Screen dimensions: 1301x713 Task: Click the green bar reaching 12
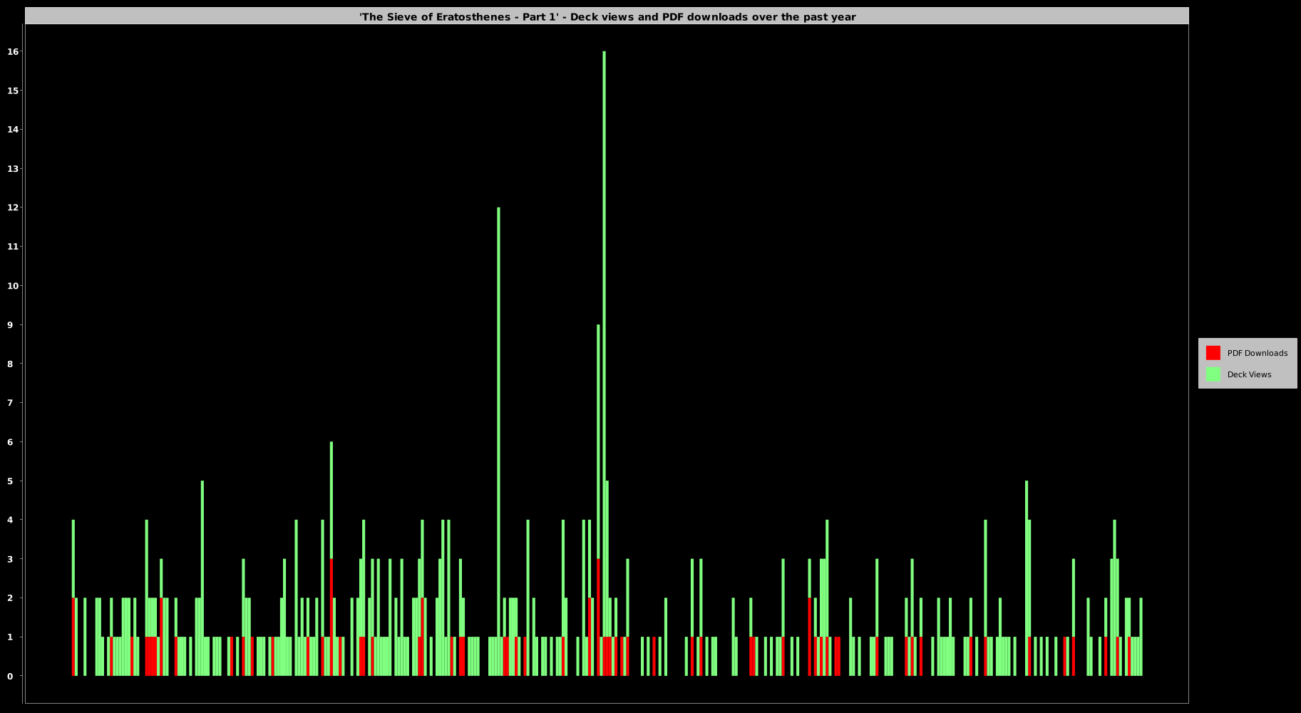point(498,441)
